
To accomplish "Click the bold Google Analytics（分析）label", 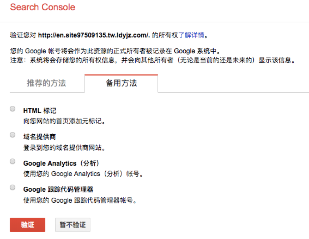I will coord(61,163).
